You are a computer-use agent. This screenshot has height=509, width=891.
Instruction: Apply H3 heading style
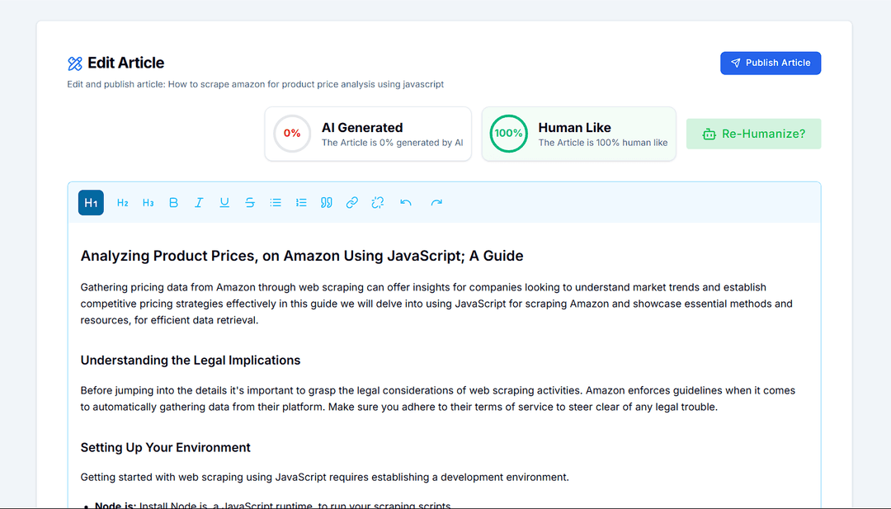pos(148,203)
